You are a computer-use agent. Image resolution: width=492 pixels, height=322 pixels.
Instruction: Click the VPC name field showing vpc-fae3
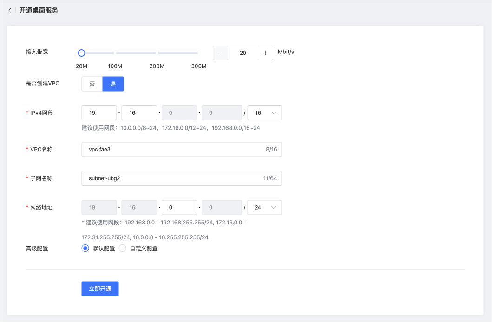click(181, 149)
